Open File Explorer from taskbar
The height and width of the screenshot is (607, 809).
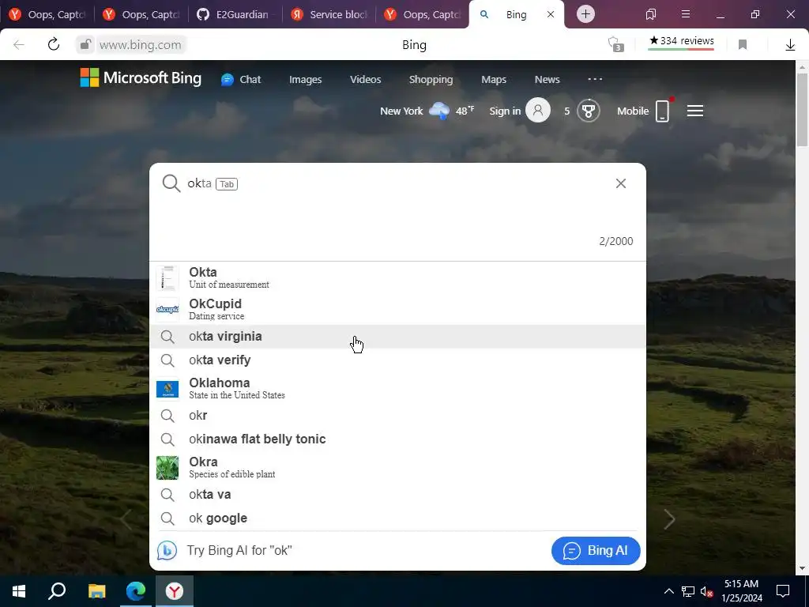tap(96, 591)
